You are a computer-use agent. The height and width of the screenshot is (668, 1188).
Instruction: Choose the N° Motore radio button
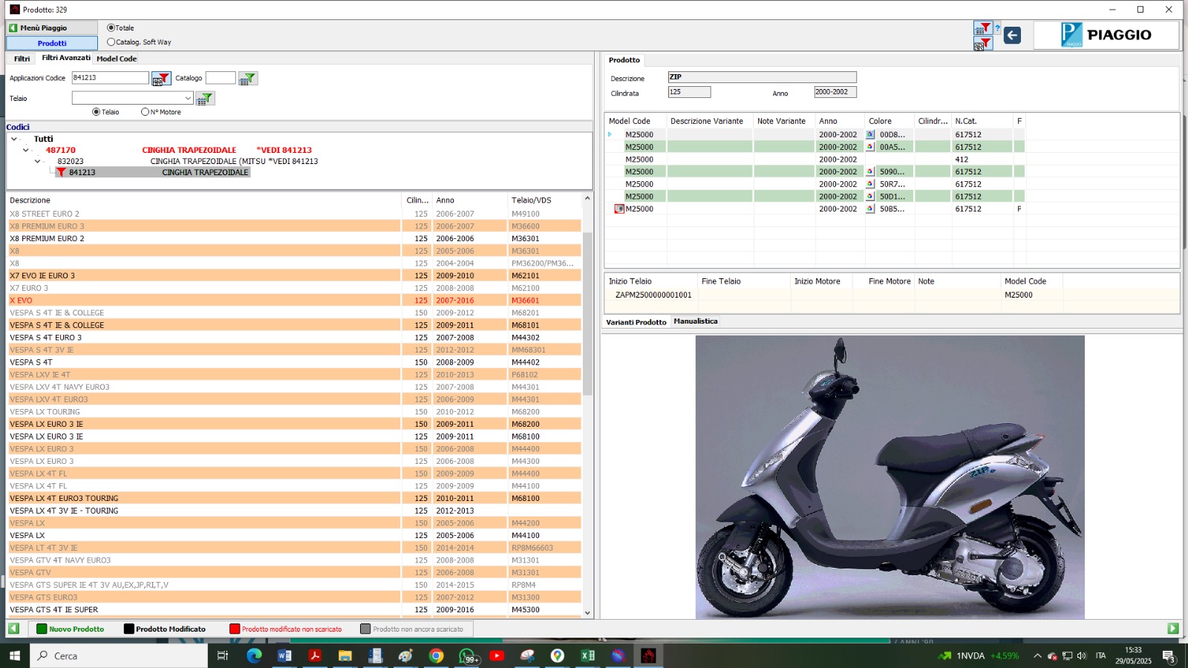coord(145,112)
